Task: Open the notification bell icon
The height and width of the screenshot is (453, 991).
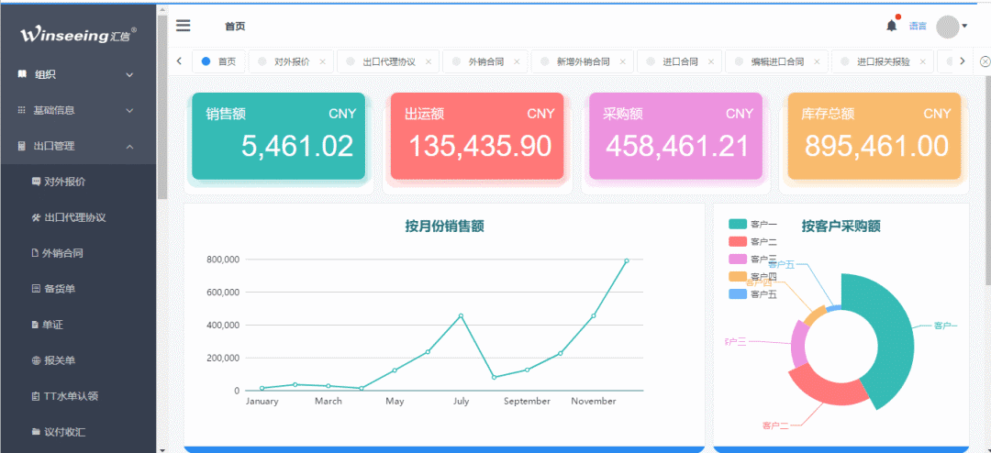Action: 892,26
